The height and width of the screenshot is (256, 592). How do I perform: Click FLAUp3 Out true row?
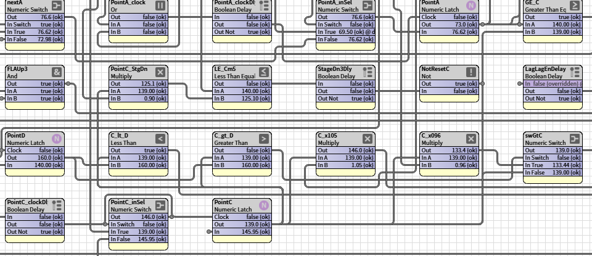(x=35, y=84)
